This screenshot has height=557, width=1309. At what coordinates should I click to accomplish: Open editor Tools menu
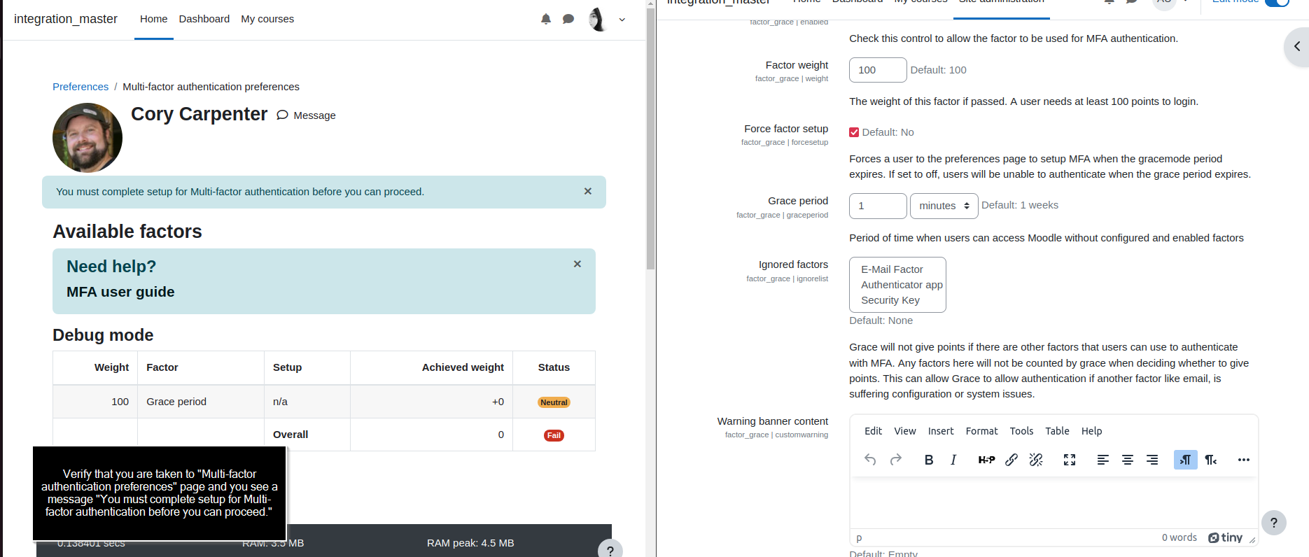[1021, 431]
